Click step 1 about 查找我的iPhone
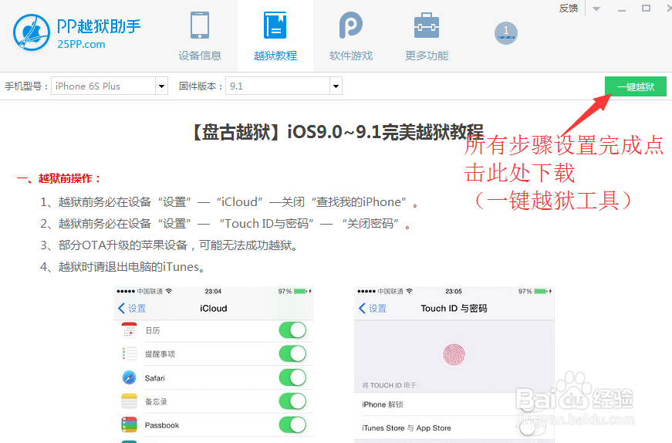Screen dimensions: 672x443 pyautogui.click(x=229, y=202)
